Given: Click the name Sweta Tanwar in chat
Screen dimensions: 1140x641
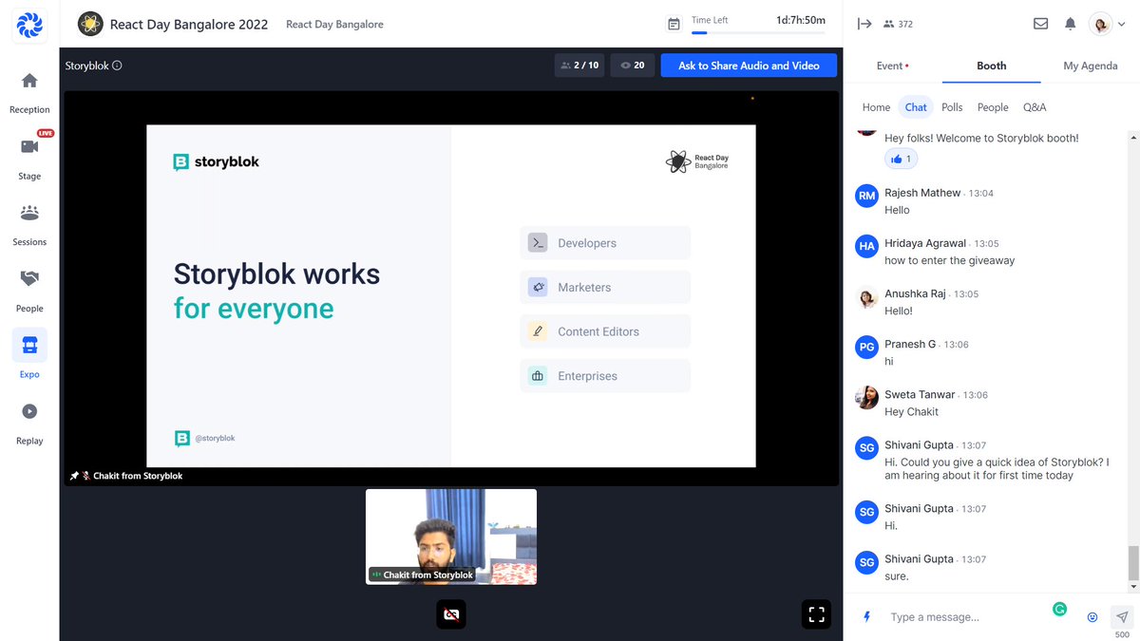Looking at the screenshot, I should (921, 395).
